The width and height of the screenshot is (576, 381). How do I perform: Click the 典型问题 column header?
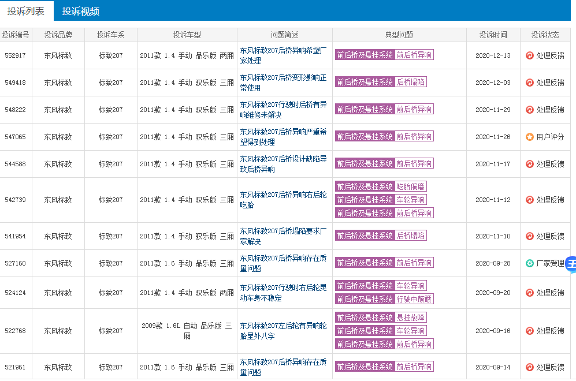point(399,35)
